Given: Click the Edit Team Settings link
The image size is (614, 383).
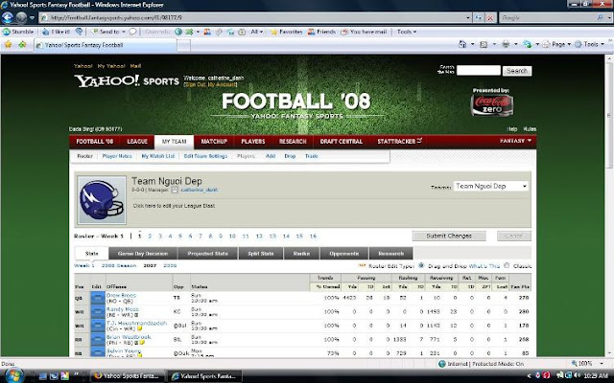Looking at the screenshot, I should pos(205,156).
